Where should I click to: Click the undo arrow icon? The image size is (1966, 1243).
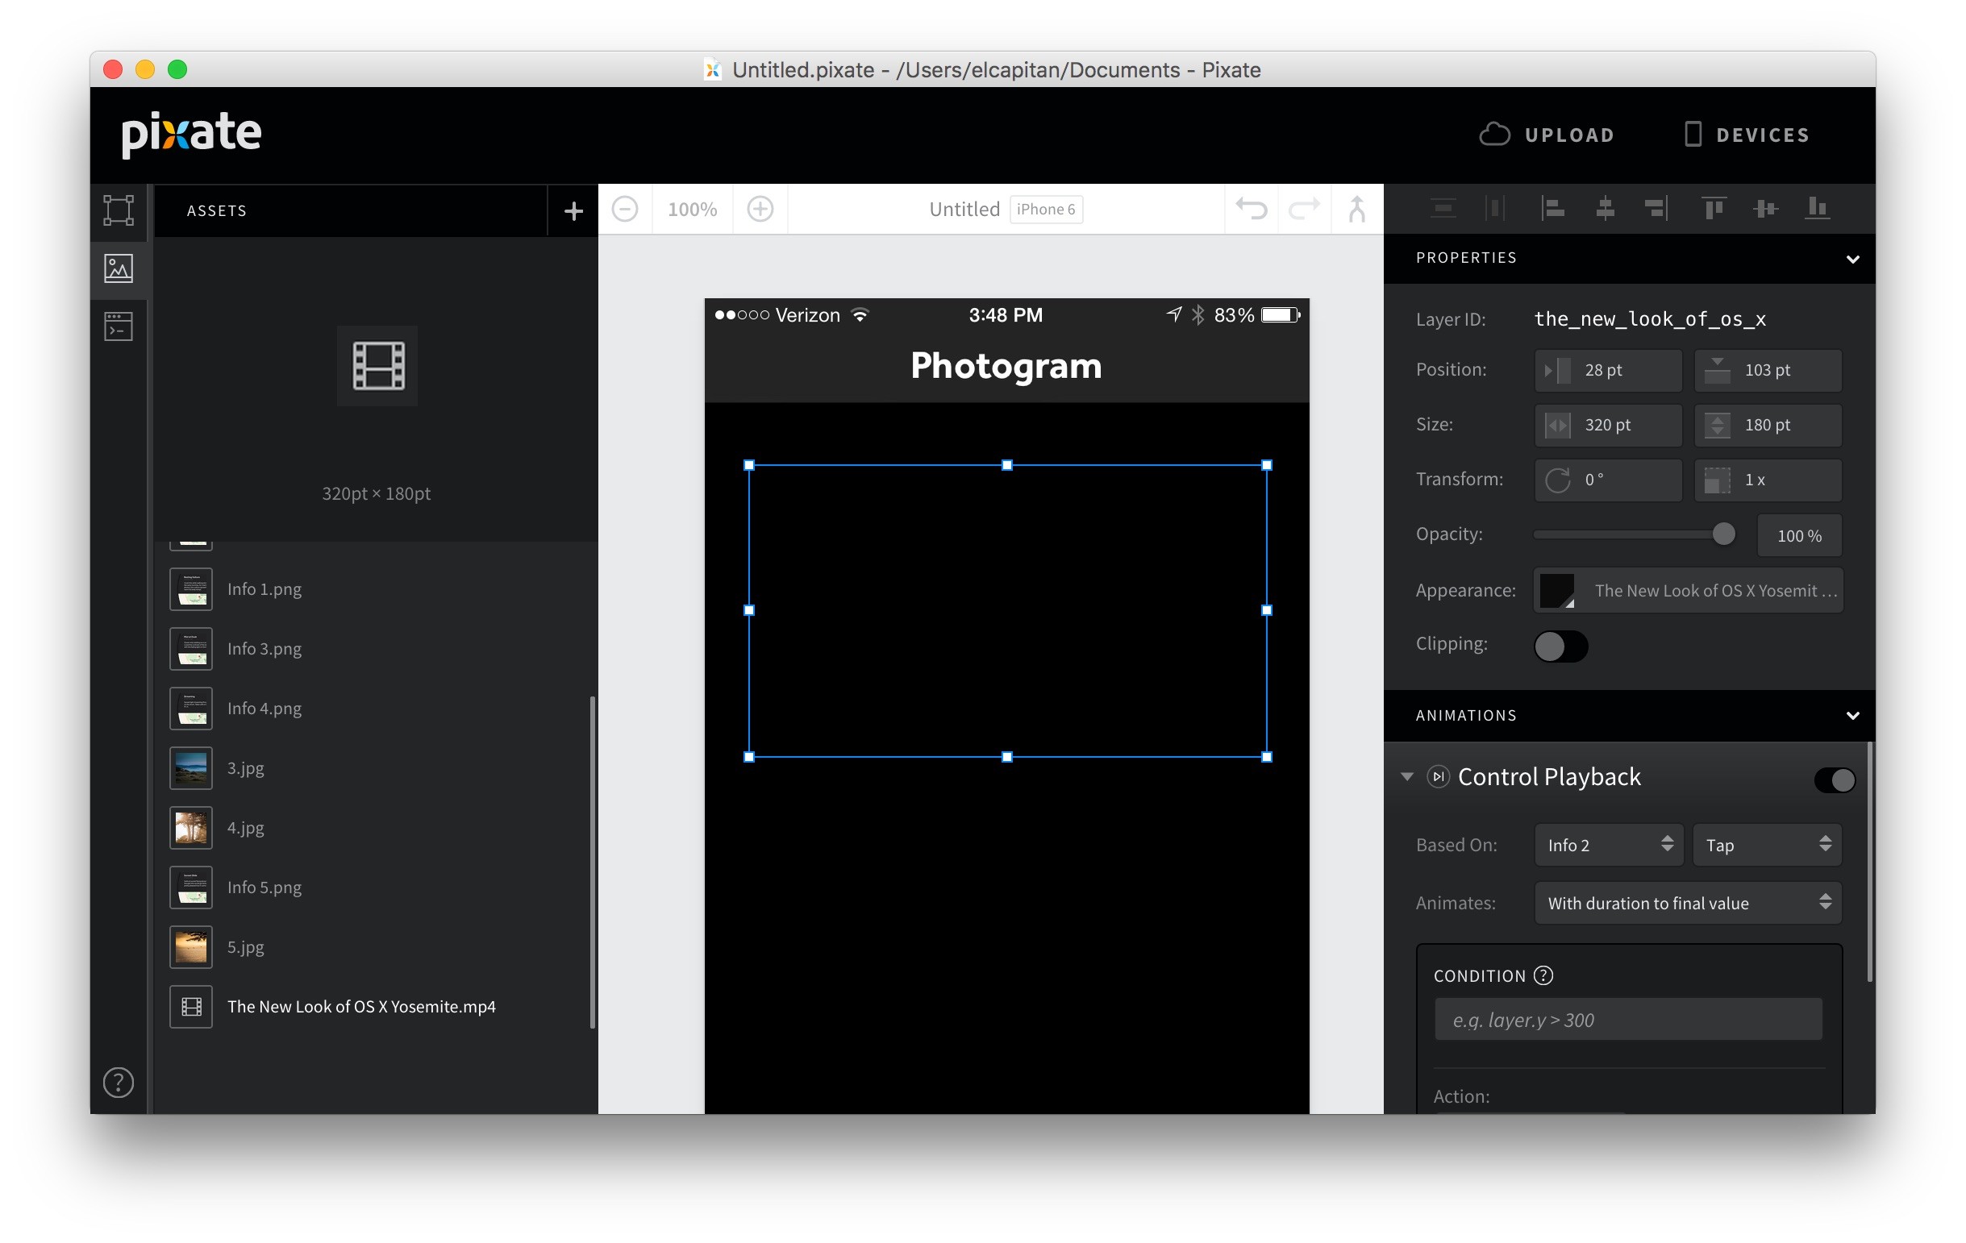click(1251, 209)
